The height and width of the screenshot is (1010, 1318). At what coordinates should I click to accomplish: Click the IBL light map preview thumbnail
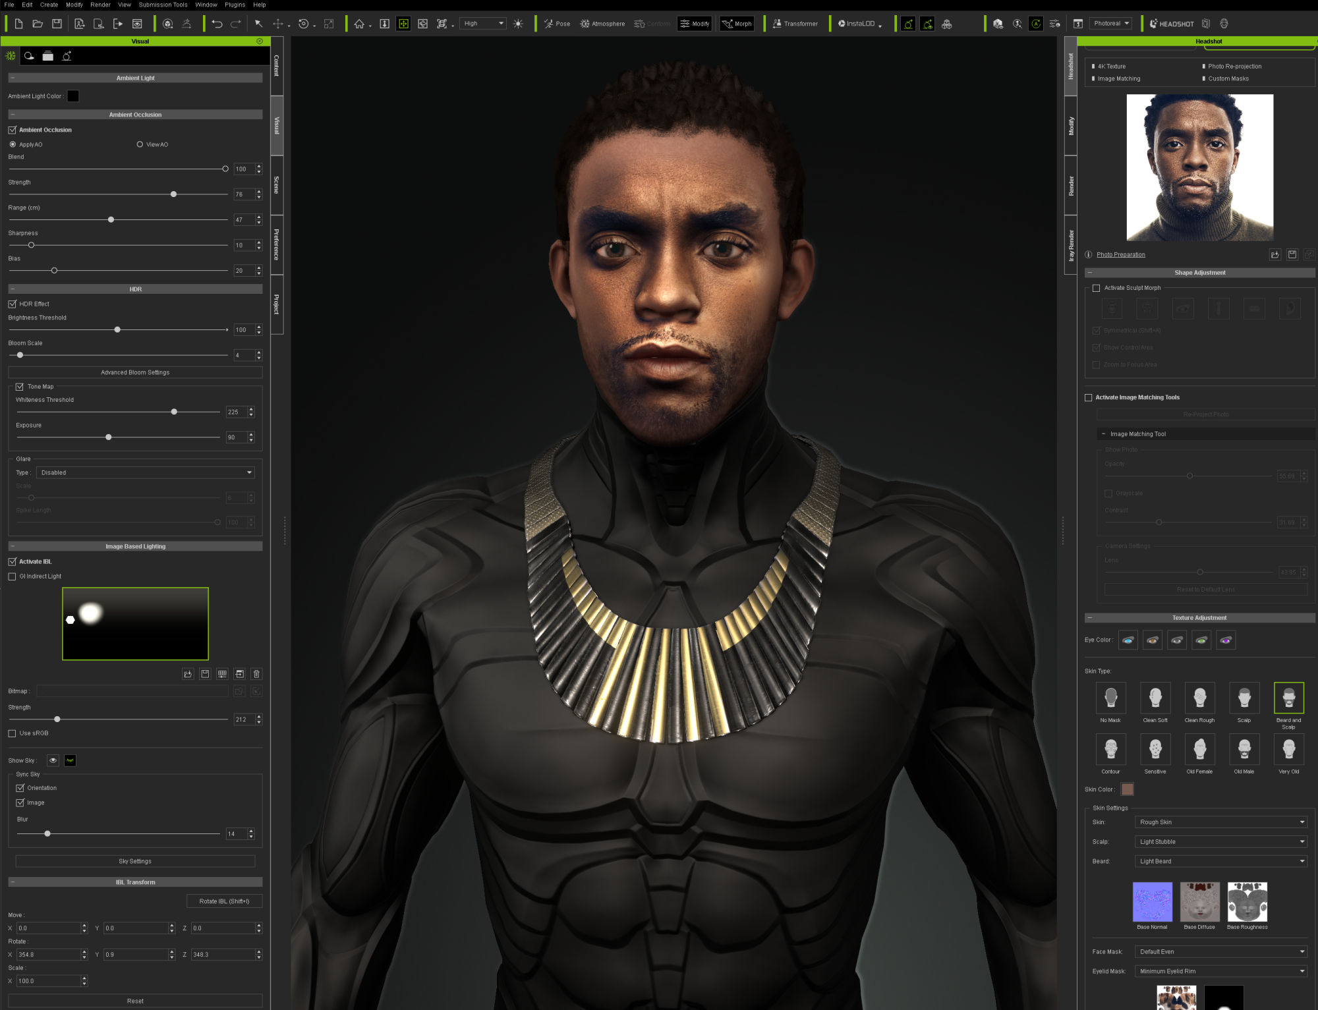(x=135, y=624)
